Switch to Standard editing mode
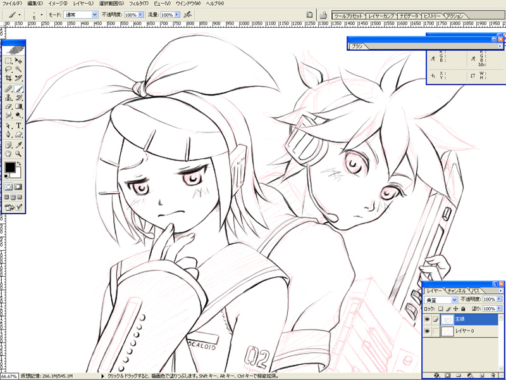The height and width of the screenshot is (380, 506). pos(9,187)
